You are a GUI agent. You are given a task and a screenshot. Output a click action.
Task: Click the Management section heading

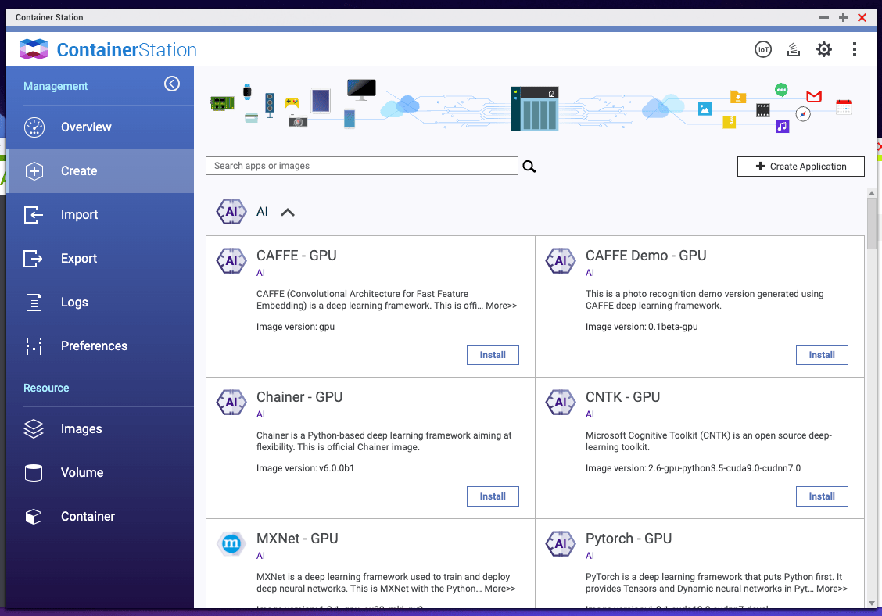pos(56,86)
